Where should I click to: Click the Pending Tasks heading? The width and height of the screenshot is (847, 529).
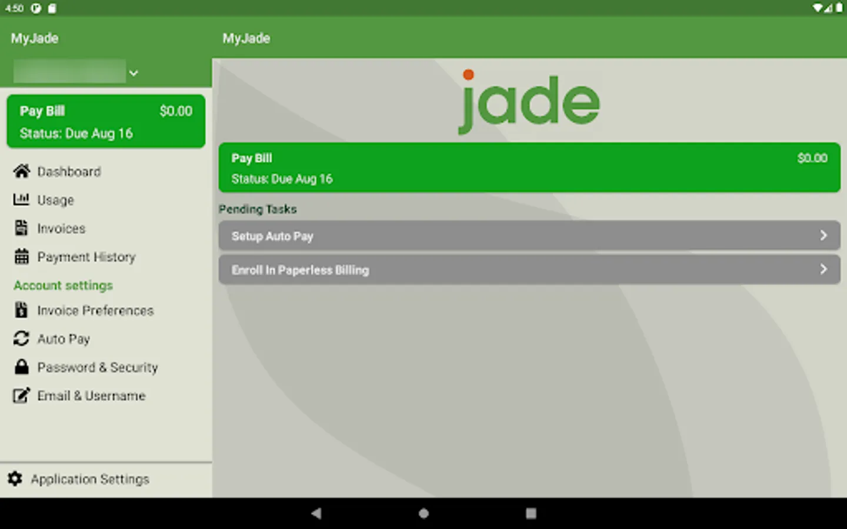[x=258, y=209]
